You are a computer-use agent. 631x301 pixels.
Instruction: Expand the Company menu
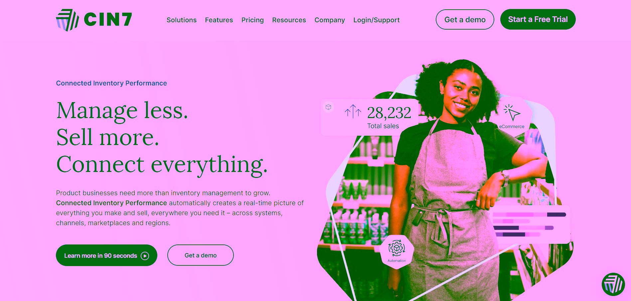point(330,20)
